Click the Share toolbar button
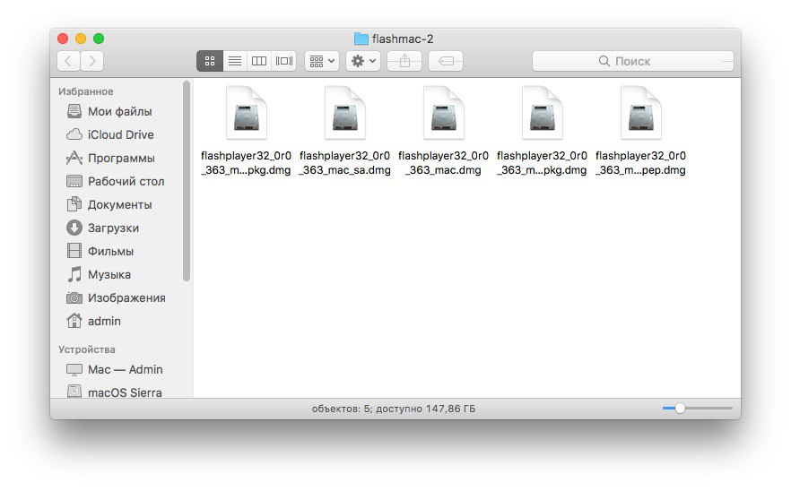This screenshot has width=791, height=491. 404,61
